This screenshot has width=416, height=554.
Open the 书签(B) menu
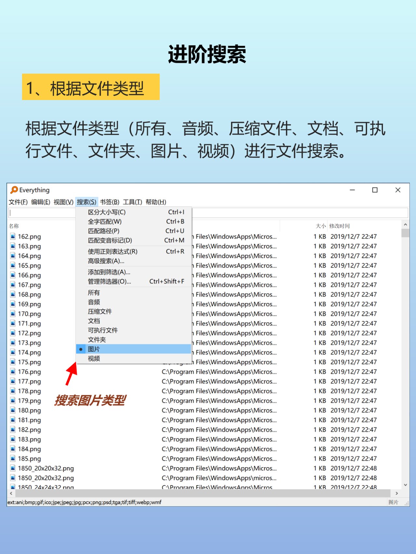pyautogui.click(x=110, y=202)
